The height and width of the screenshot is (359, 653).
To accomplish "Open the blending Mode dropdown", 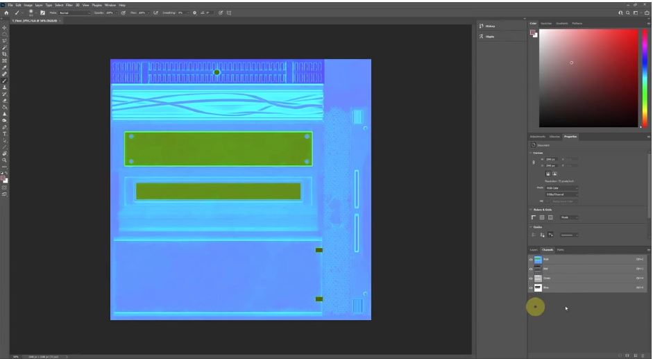I will tap(74, 12).
